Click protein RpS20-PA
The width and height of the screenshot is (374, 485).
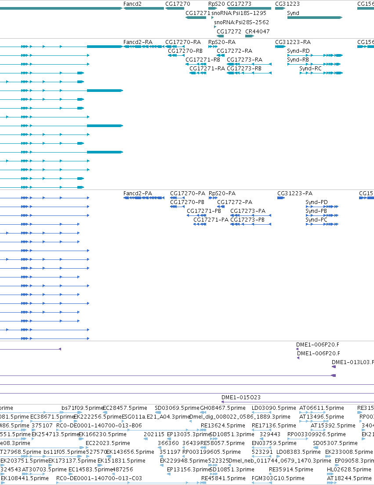(x=222, y=193)
